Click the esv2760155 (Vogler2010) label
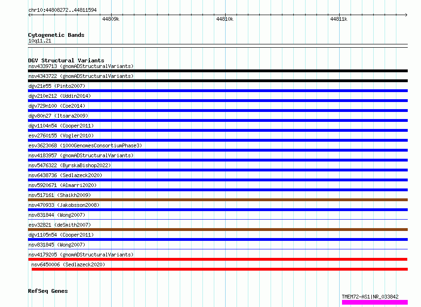The image size is (421, 307). coord(61,136)
